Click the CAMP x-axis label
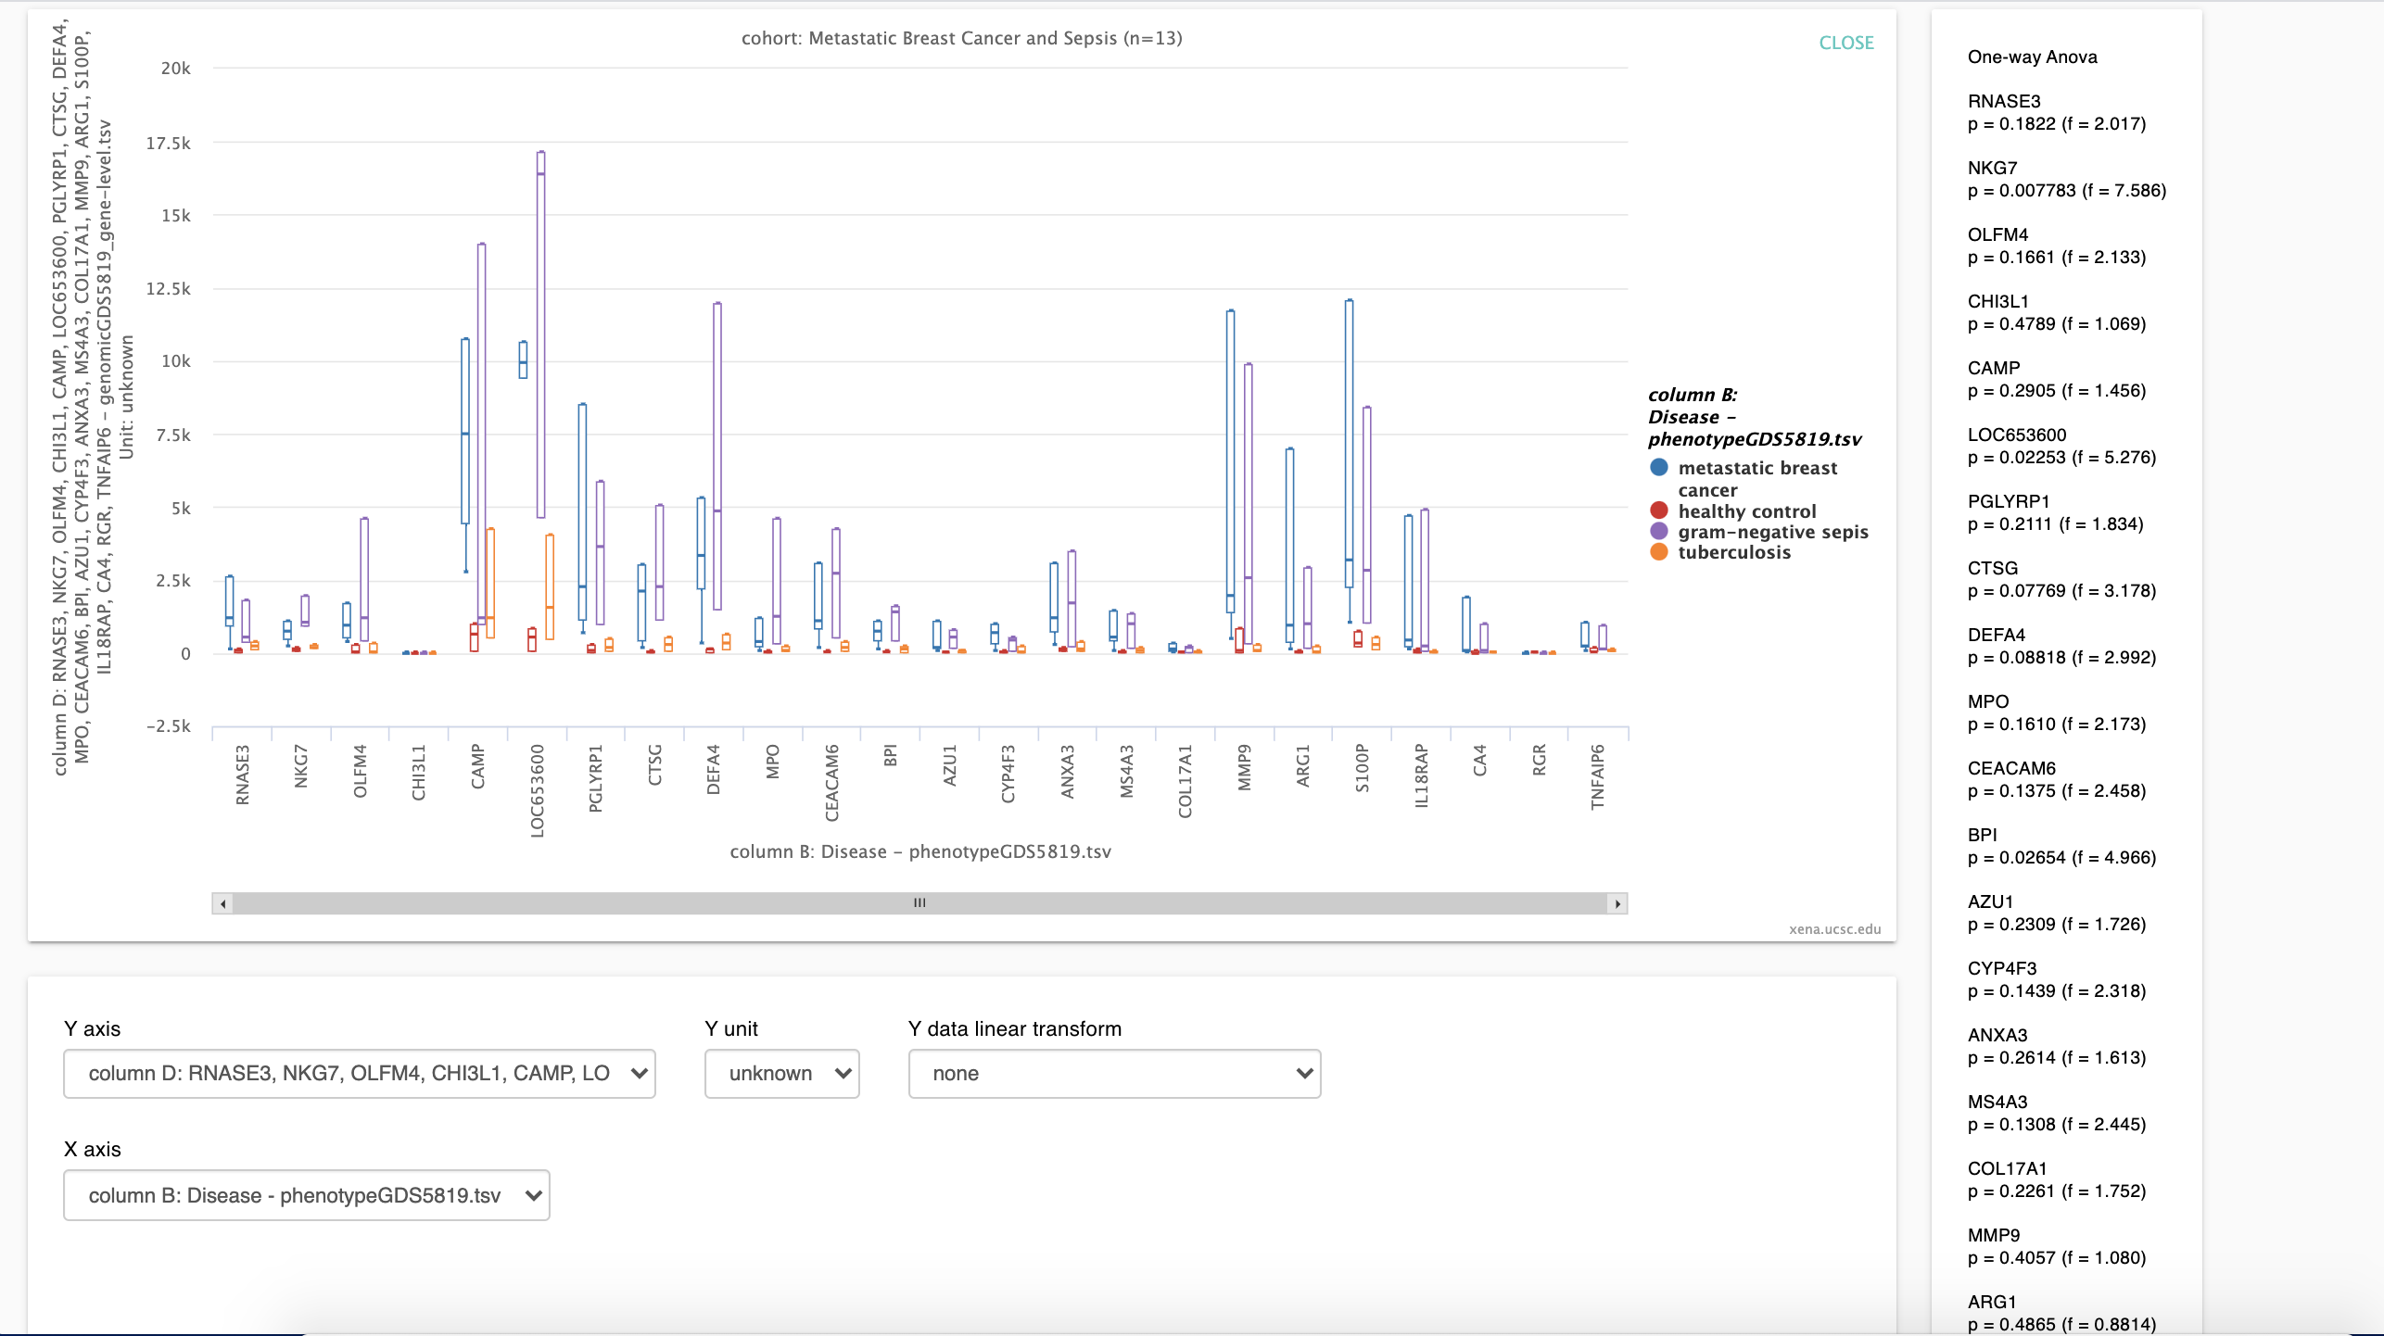Image resolution: width=2384 pixels, height=1336 pixels. coord(478,766)
